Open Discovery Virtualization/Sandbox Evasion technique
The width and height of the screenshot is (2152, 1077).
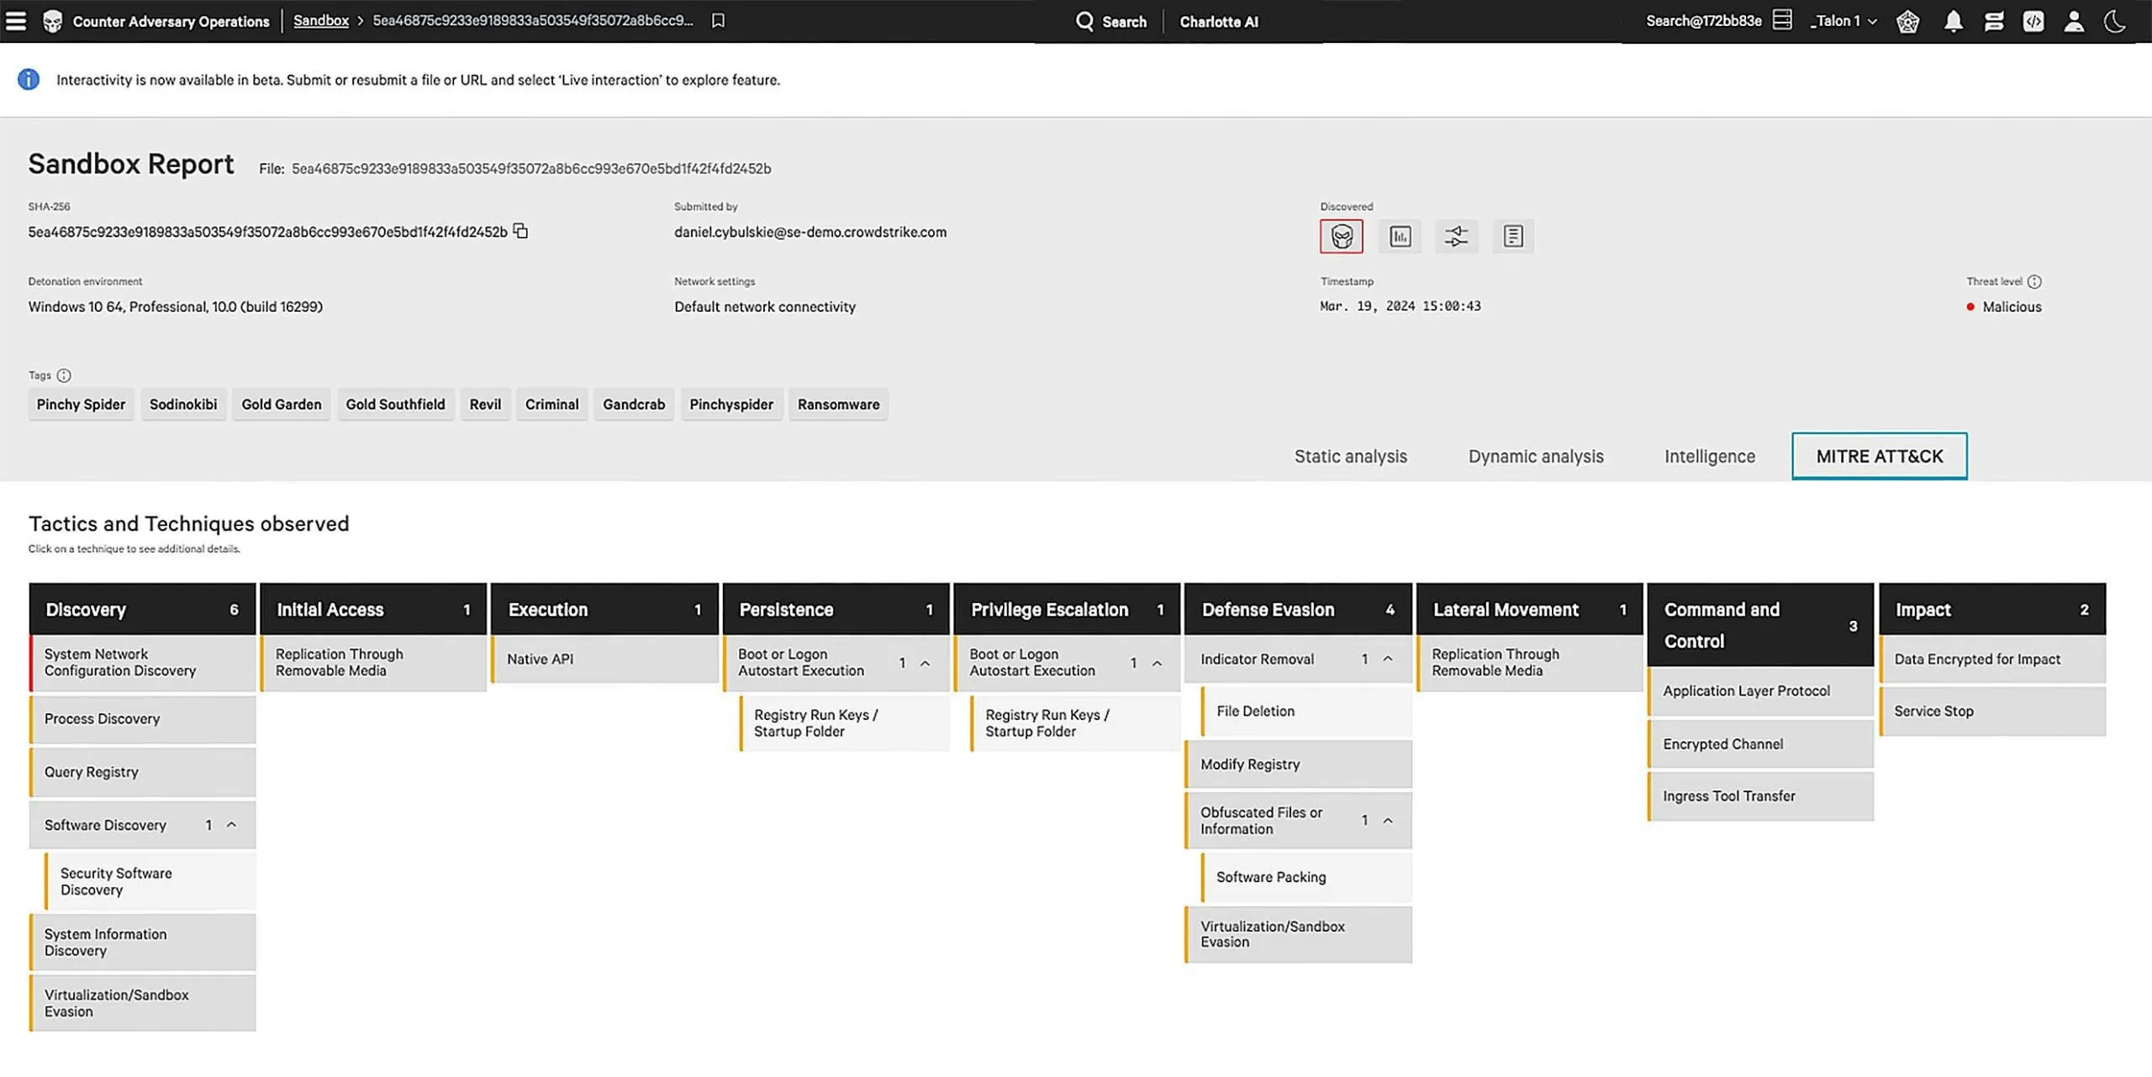click(142, 1003)
